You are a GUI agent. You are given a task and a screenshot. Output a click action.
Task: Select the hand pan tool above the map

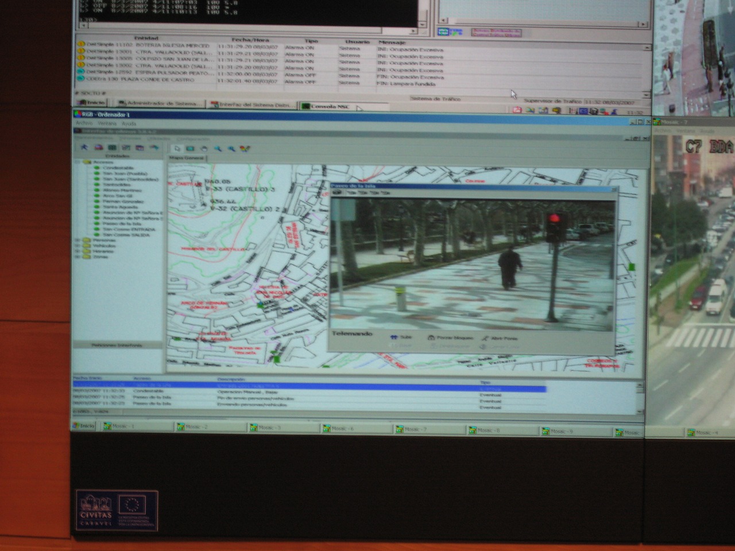pyautogui.click(x=204, y=149)
